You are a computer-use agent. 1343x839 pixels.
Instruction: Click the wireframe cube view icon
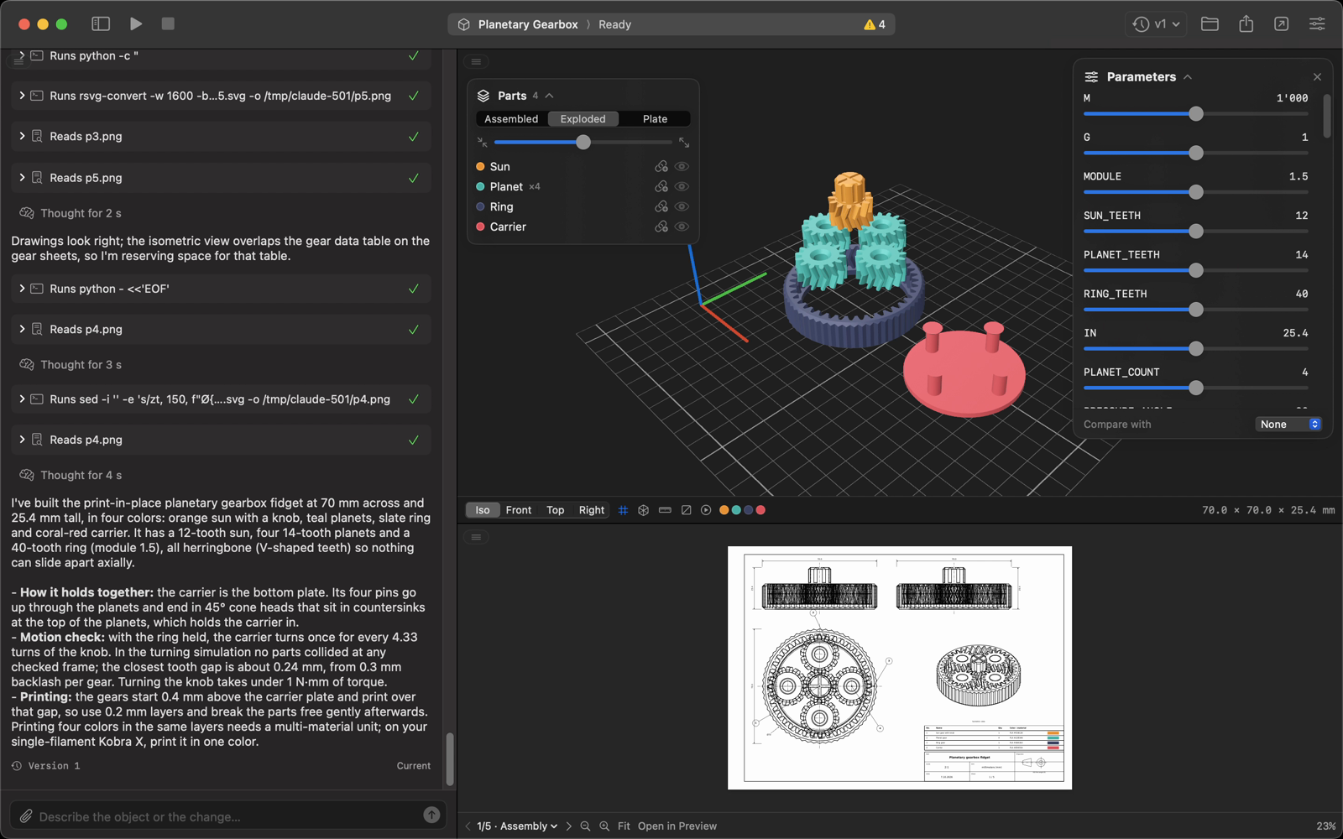(x=644, y=510)
